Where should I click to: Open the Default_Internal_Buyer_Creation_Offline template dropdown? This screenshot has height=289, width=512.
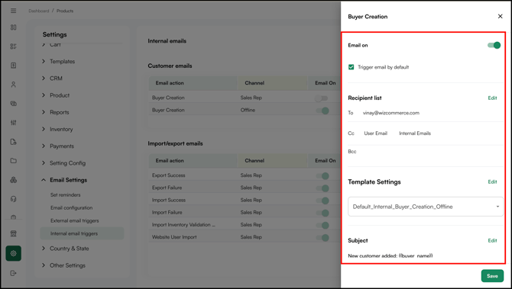[x=426, y=207]
